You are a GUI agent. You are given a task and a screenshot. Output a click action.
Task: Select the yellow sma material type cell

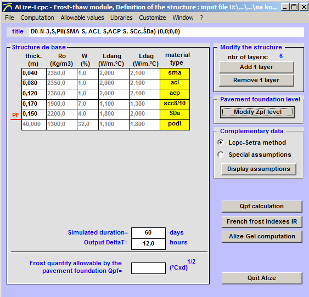pyautogui.click(x=175, y=73)
